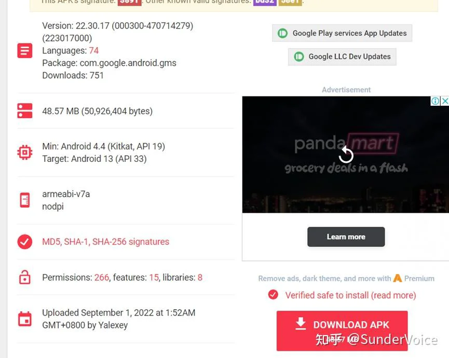Click the Min: Android 4.4 text
Image resolution: width=449 pixels, height=358 pixels.
103,146
